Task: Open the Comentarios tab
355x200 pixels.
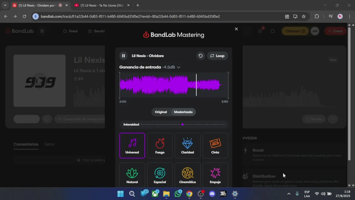Action: click(26, 144)
